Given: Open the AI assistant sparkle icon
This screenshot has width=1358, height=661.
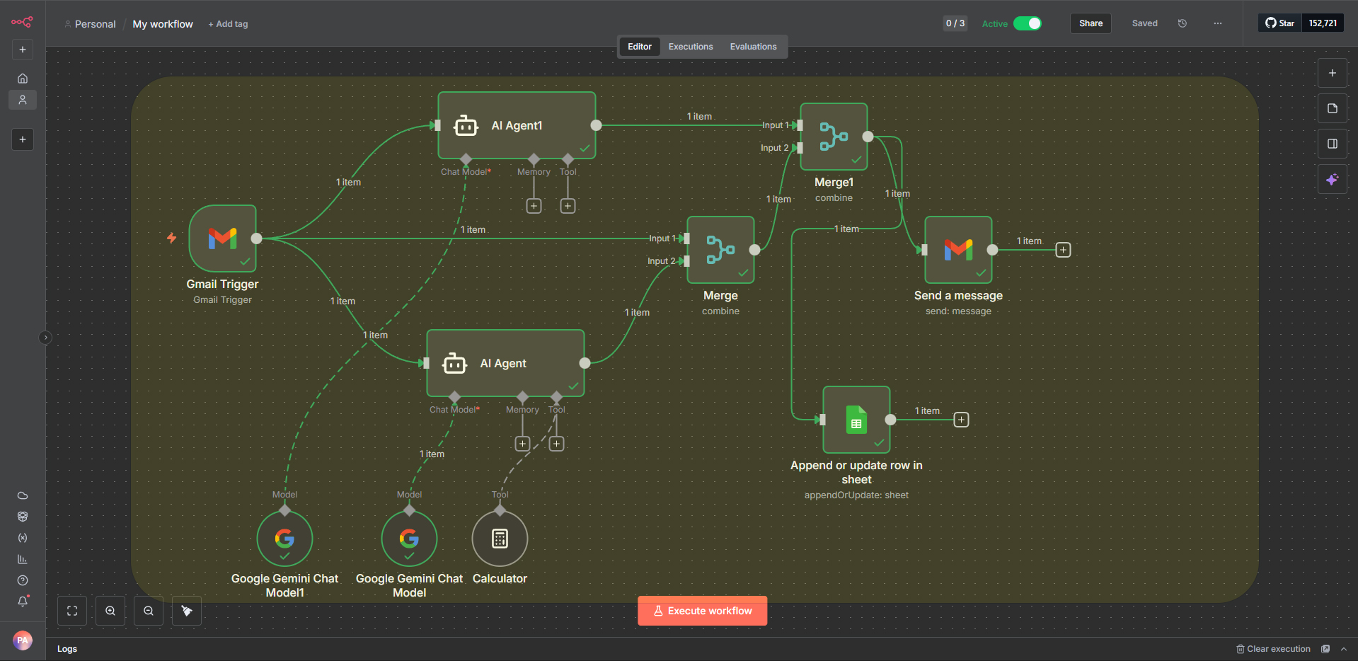Looking at the screenshot, I should click(1333, 179).
